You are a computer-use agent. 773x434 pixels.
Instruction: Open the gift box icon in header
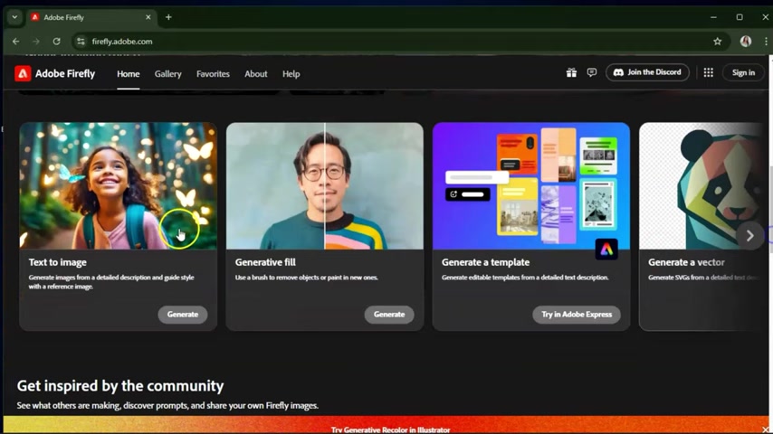[x=571, y=73]
